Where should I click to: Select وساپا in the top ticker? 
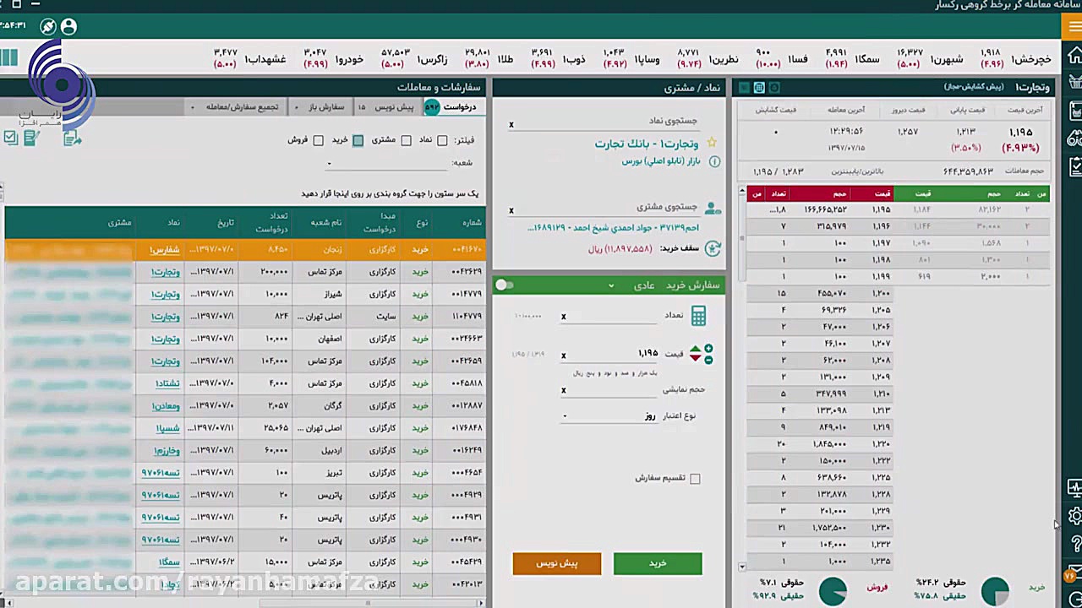coord(647,59)
